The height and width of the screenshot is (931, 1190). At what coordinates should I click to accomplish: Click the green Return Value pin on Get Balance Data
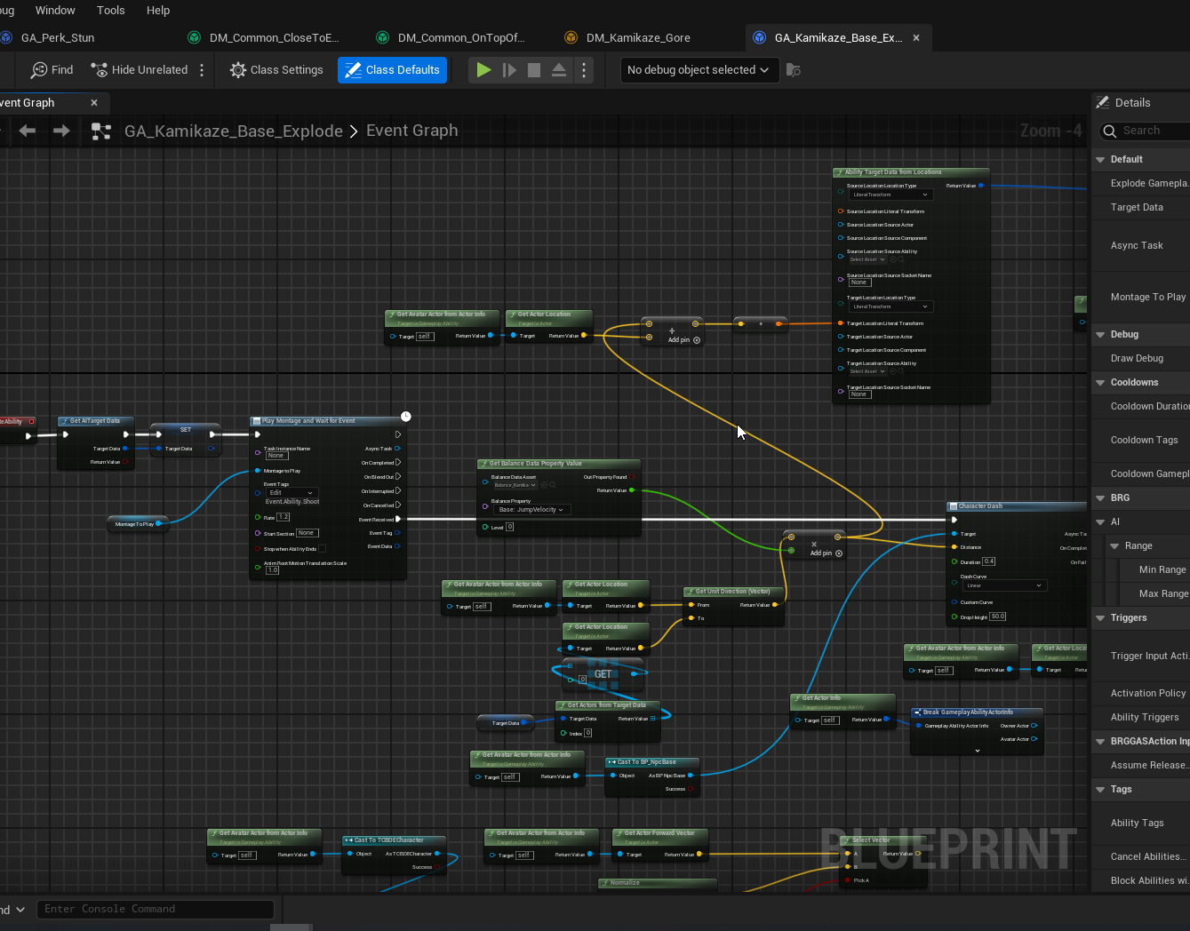[x=632, y=490]
